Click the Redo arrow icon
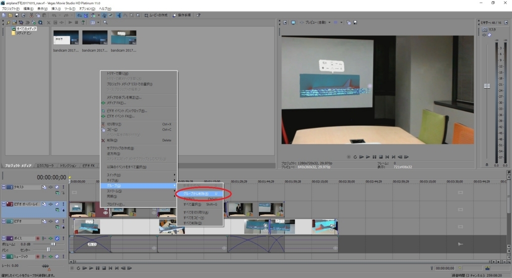Screen dimensions: 512x278 point(66,15)
